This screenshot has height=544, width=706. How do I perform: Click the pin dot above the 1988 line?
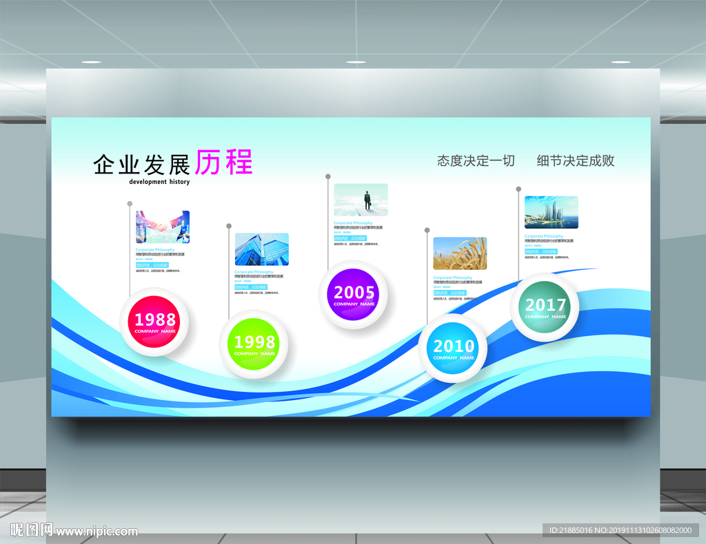click(x=130, y=204)
